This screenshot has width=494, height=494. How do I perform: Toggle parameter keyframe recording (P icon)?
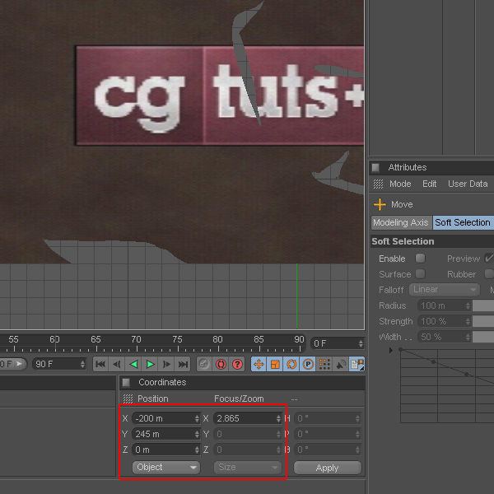pyautogui.click(x=308, y=365)
